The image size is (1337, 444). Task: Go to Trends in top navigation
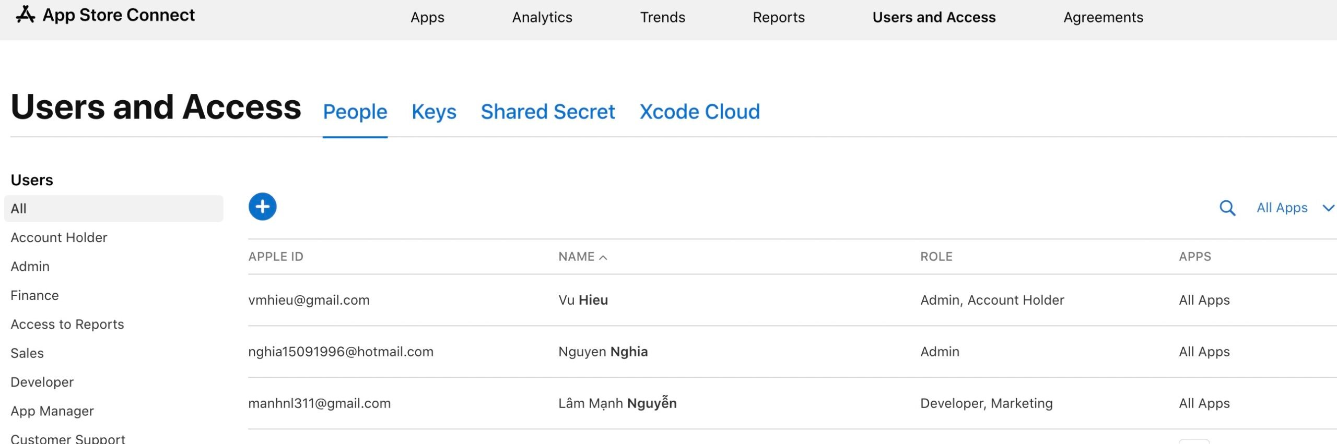[662, 17]
